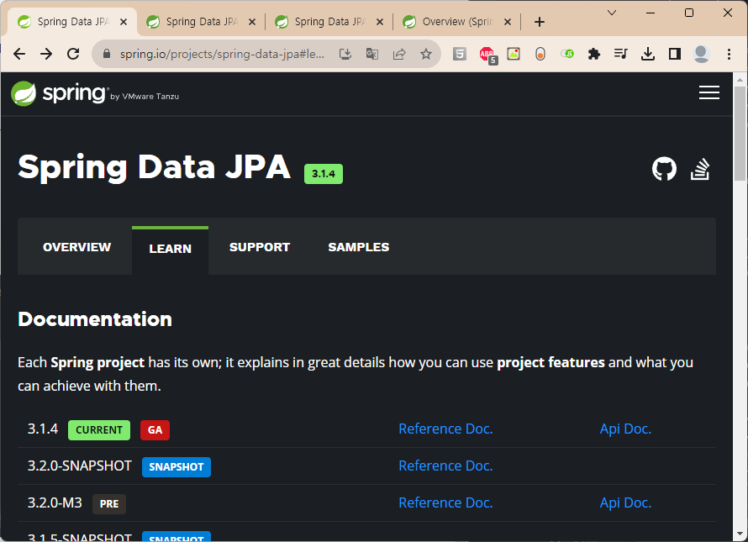The height and width of the screenshot is (542, 748).
Task: Open the image extension icon
Action: click(514, 54)
